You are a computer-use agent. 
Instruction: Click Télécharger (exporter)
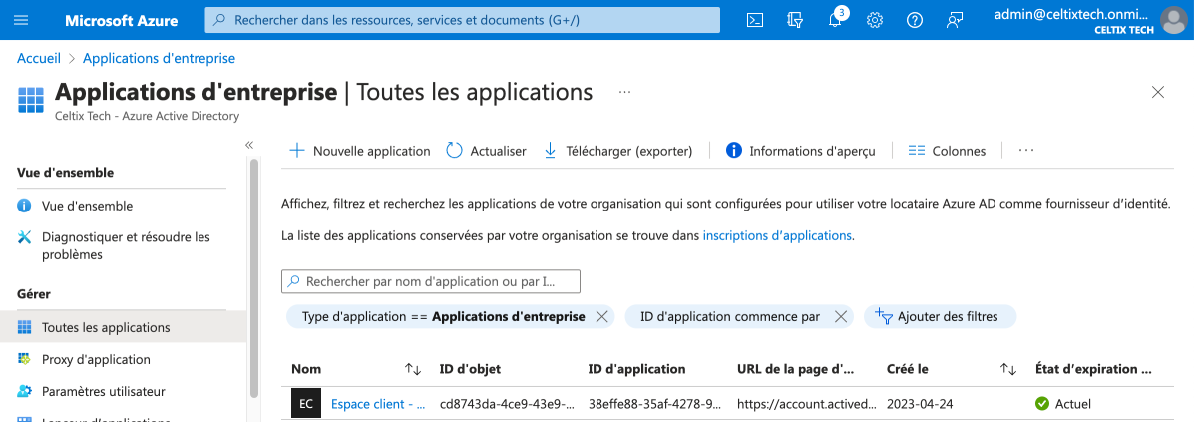click(x=617, y=151)
